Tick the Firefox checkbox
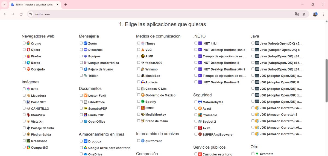Viewport: 328px width, 156px height. coord(24,56)
